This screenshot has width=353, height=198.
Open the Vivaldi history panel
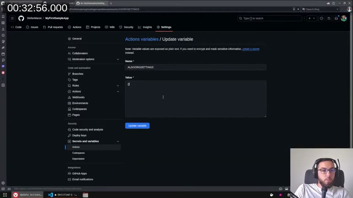[x=3, y=36]
